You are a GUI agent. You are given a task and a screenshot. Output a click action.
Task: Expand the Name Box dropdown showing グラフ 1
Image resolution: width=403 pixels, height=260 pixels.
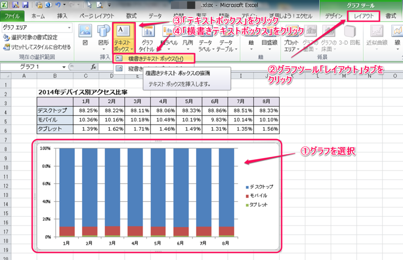[64, 67]
